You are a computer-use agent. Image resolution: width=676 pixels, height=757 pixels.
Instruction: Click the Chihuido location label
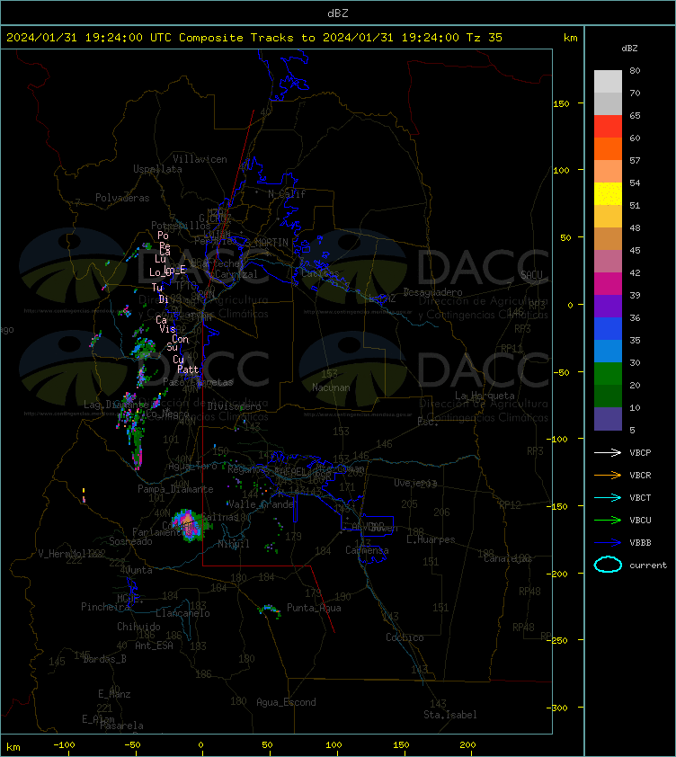(138, 626)
